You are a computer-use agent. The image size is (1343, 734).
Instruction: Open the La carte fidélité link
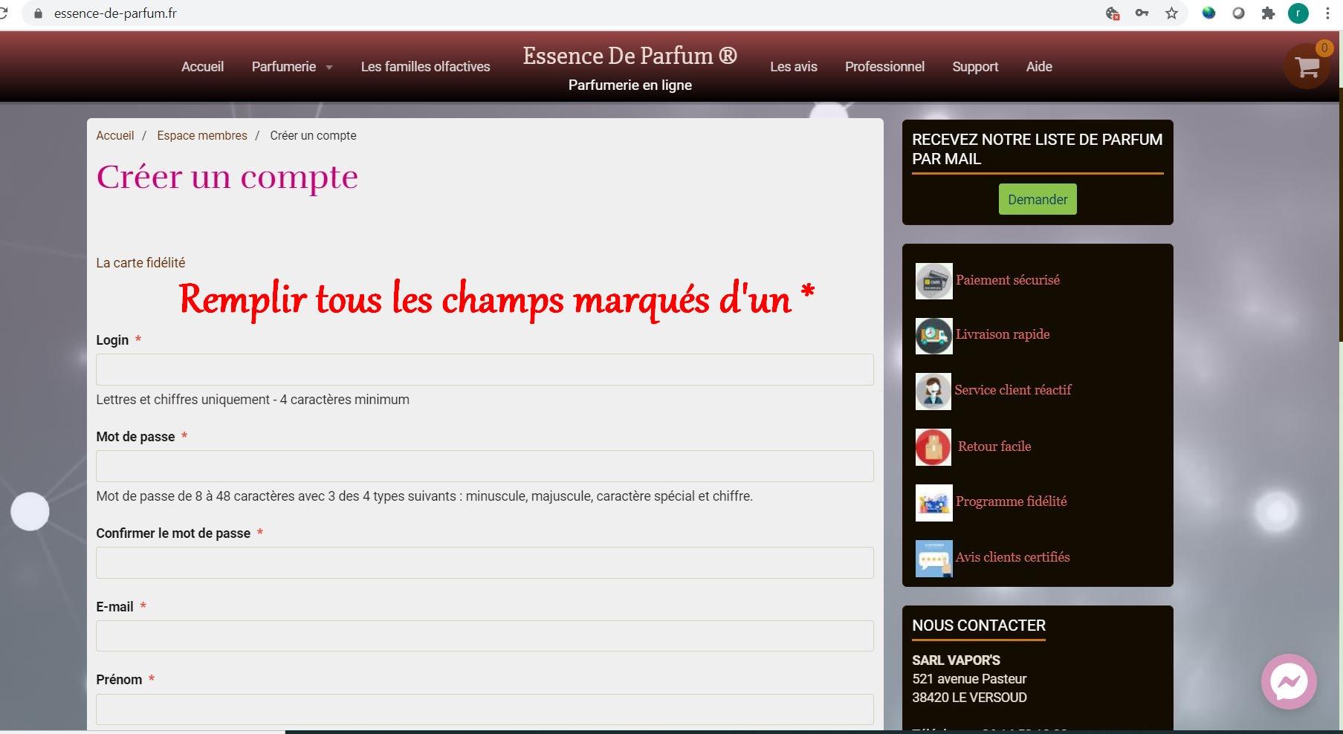pyautogui.click(x=140, y=263)
